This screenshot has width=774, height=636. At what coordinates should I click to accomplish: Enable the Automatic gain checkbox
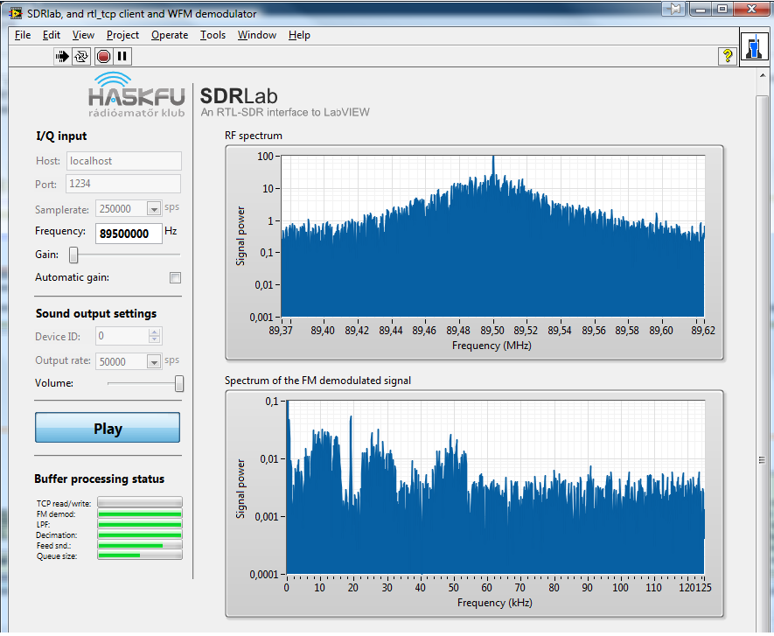pos(175,278)
